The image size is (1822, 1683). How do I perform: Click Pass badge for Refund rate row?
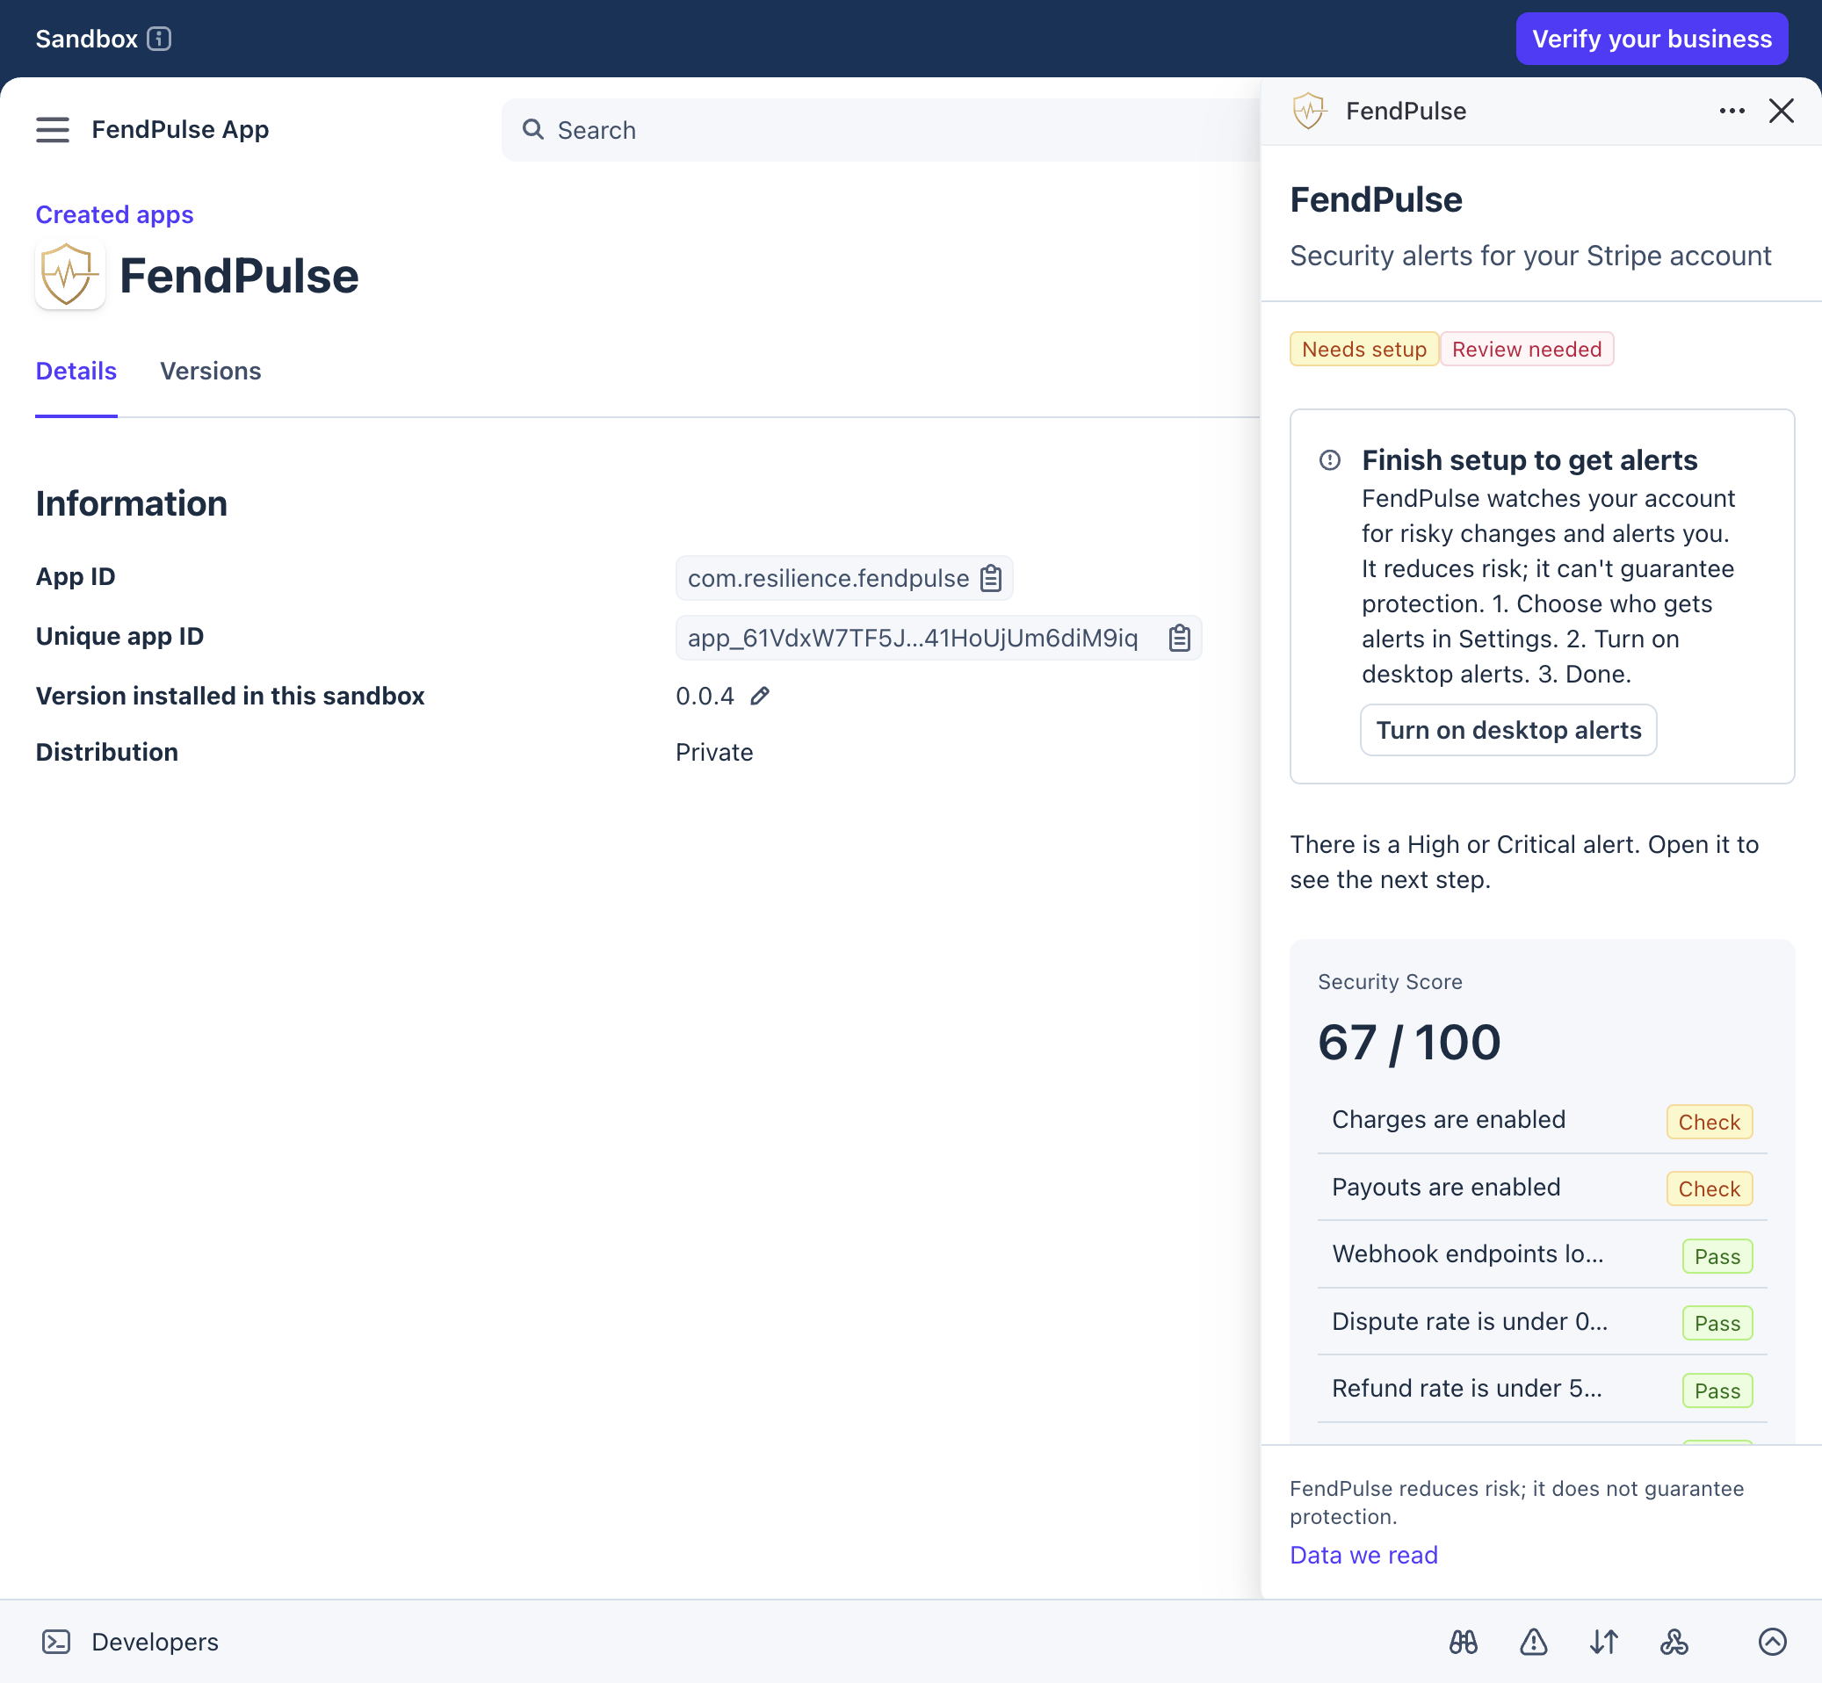(1717, 1390)
